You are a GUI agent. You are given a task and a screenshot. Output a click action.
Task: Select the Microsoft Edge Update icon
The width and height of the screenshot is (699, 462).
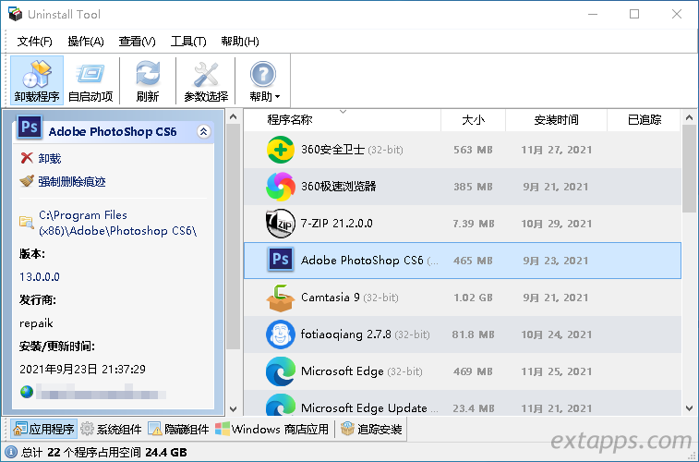coord(281,404)
